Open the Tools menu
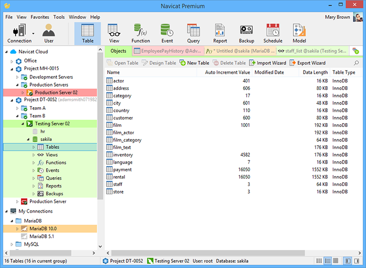Image resolution: width=366 pixels, height=268 pixels. [x=59, y=17]
